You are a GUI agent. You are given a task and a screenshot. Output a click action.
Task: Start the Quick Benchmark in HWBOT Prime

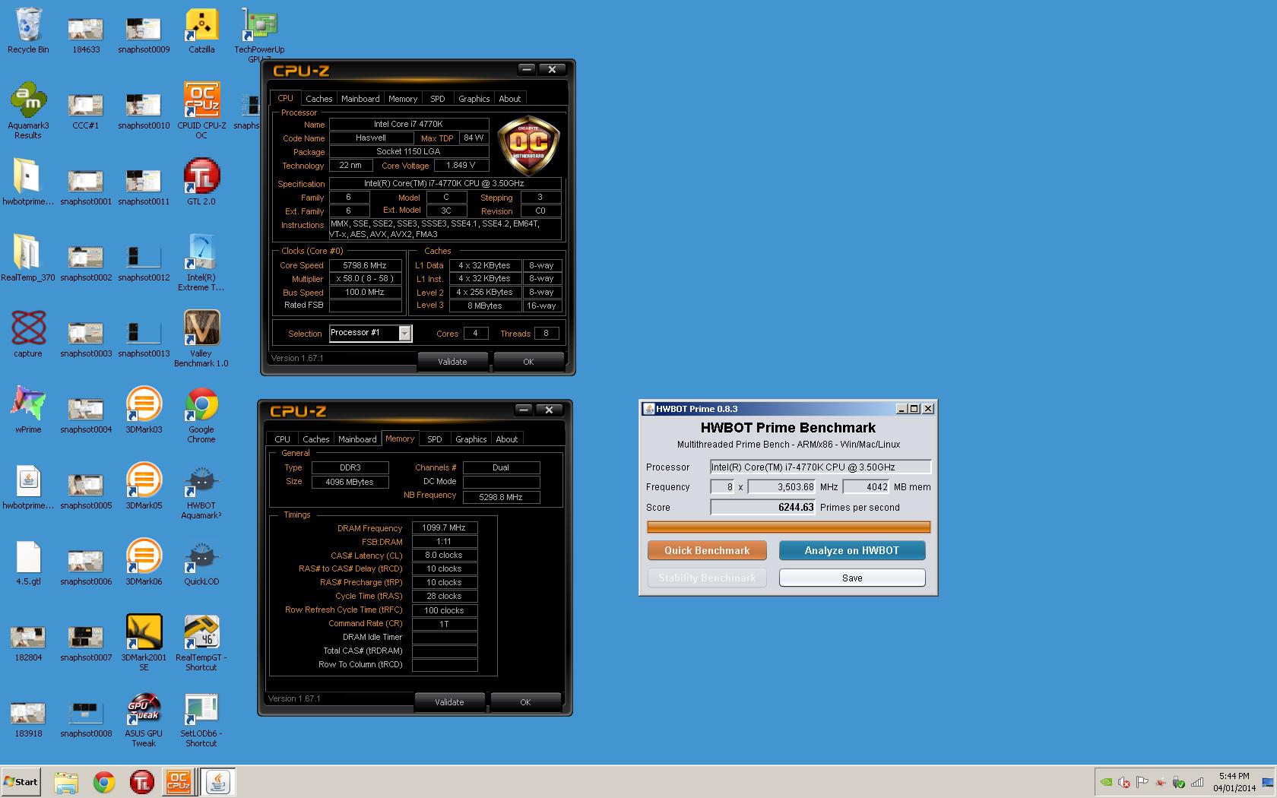pos(707,550)
